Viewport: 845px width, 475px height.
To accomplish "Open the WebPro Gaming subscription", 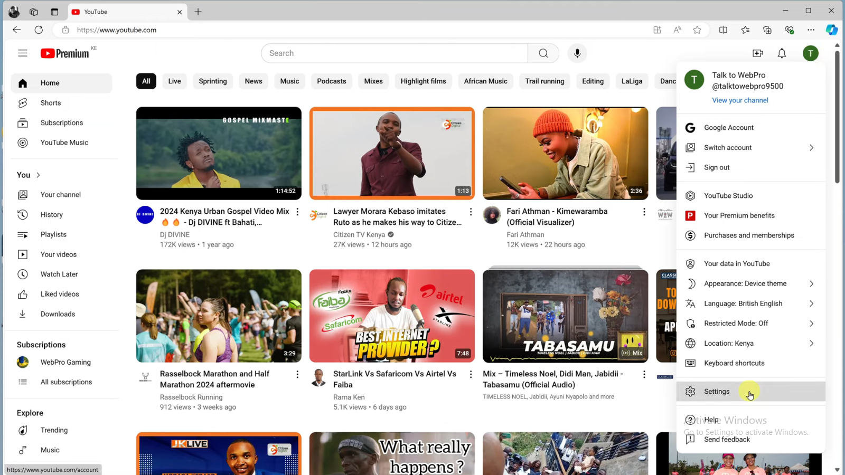I will (61, 362).
